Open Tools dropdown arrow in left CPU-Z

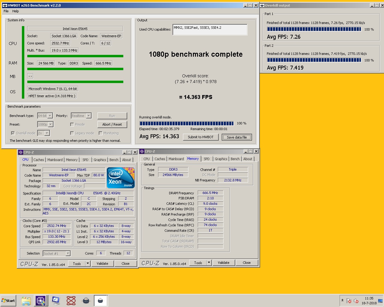point(88,264)
